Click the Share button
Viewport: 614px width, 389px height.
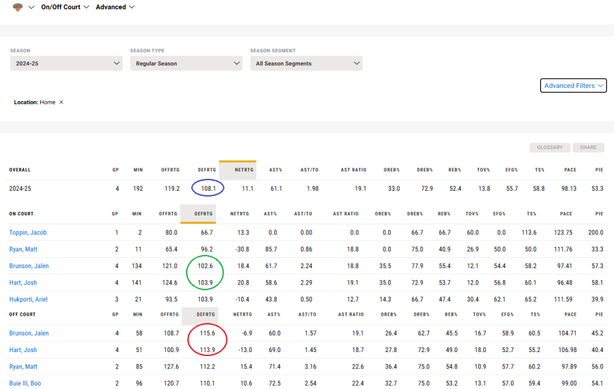[x=588, y=148]
